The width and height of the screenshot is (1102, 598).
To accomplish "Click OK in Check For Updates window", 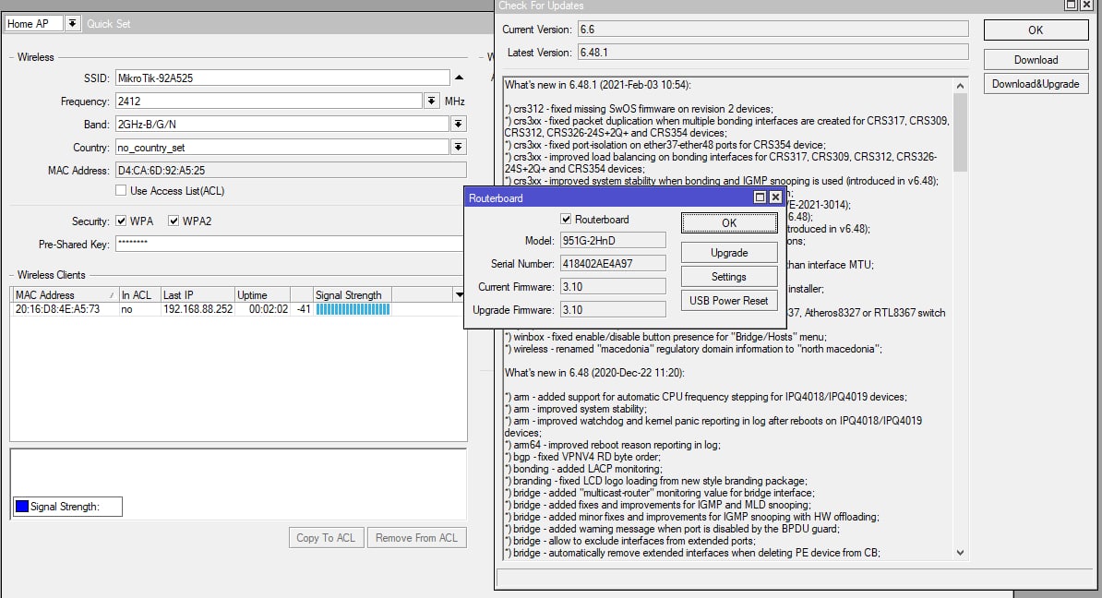I will click(1036, 30).
